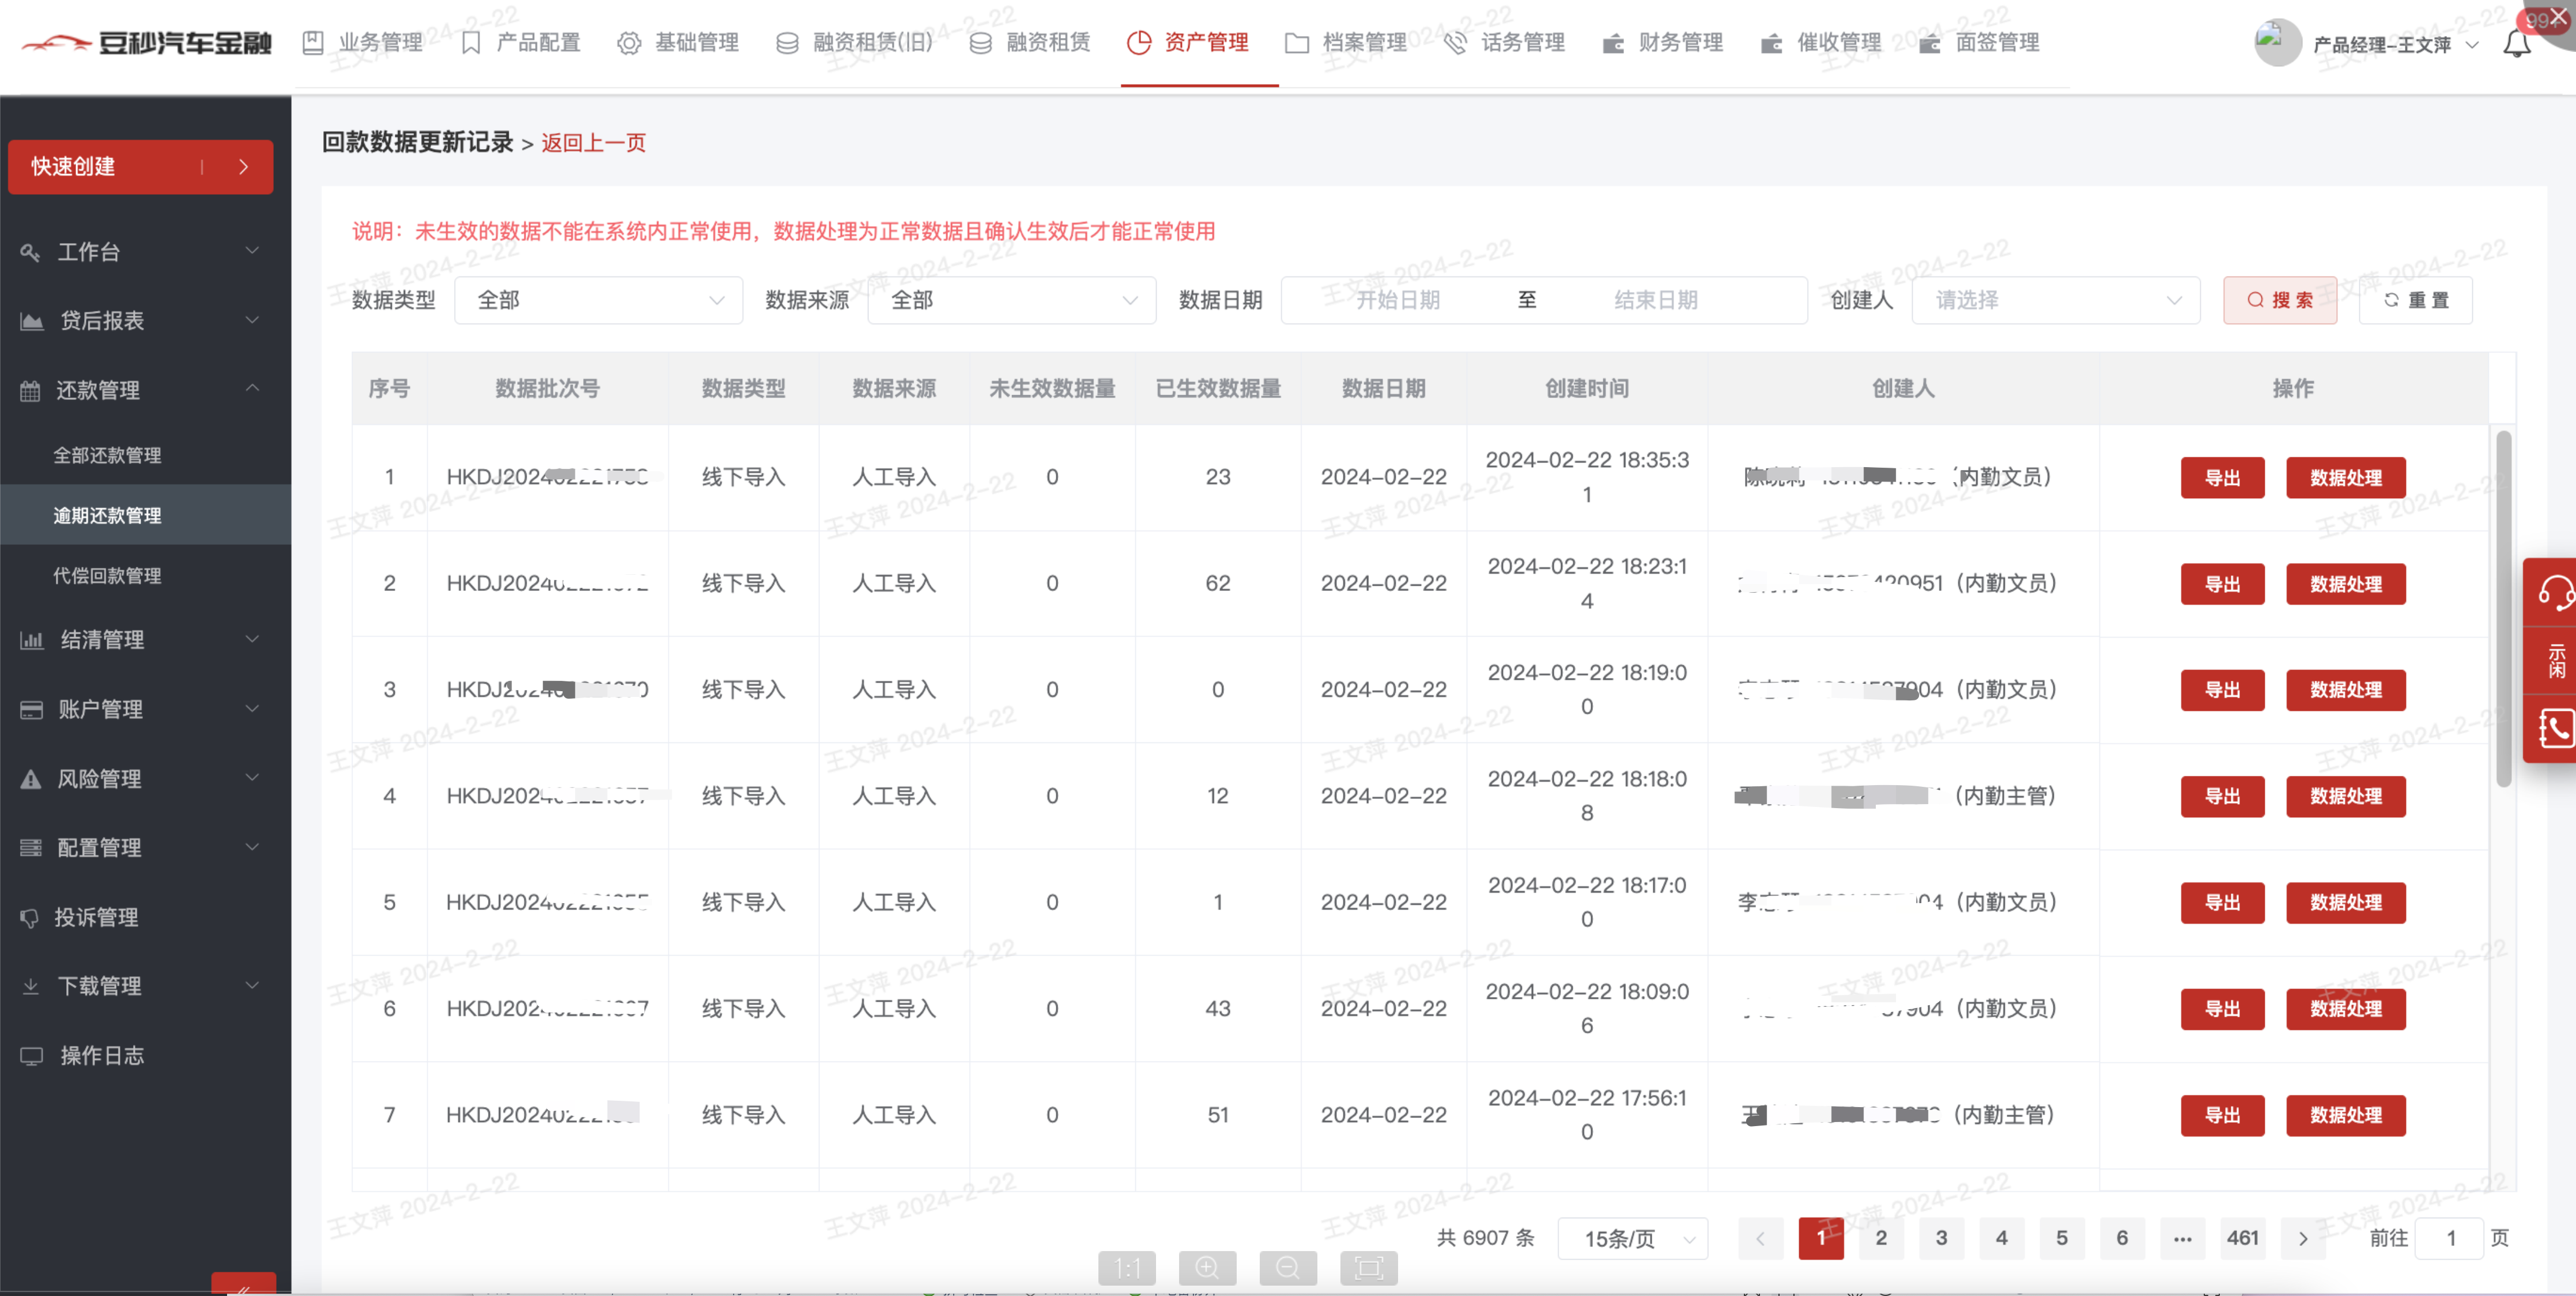
Task: Click the zoom in magnifier icon
Action: click(1207, 1268)
